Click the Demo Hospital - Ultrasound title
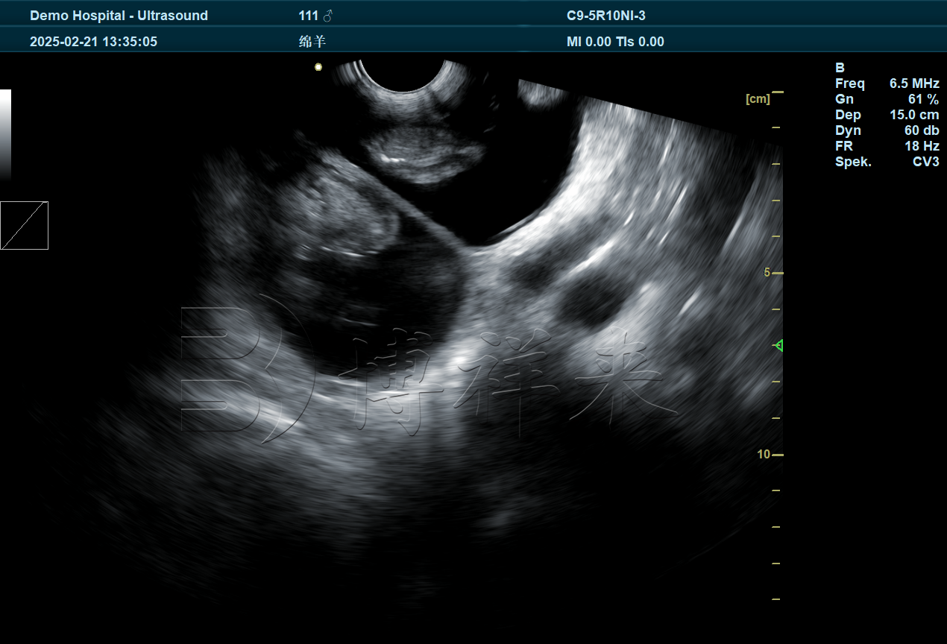Viewport: 947px width, 644px height. 119,16
